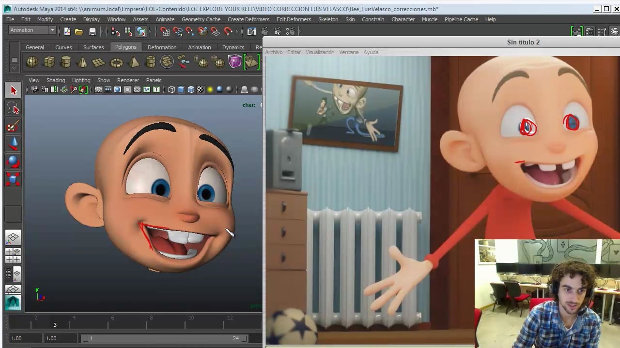The width and height of the screenshot is (620, 348).
Task: Choose the Paint Selection tool
Action: coord(13,126)
